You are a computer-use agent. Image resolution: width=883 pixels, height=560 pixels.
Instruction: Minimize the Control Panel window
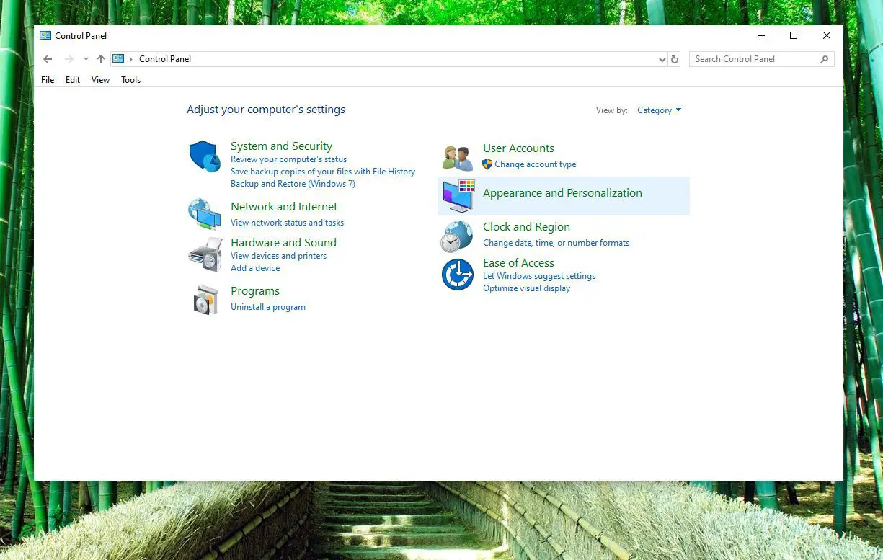(x=761, y=35)
